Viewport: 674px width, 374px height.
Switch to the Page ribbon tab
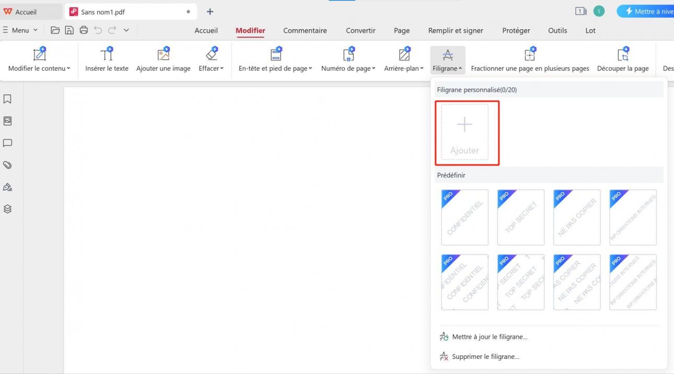click(402, 30)
